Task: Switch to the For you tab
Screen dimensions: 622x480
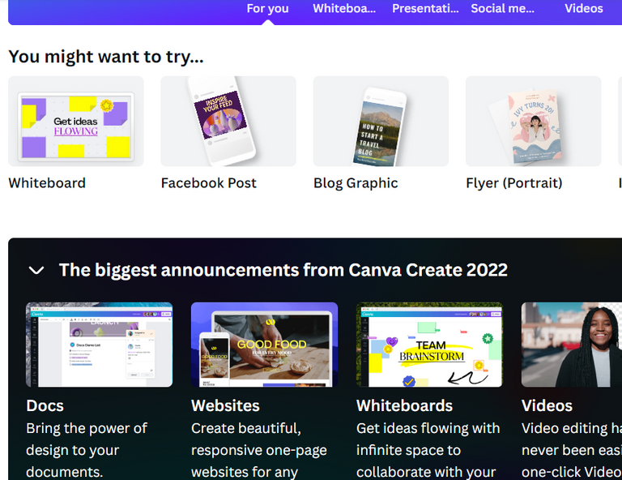Action: [x=268, y=8]
